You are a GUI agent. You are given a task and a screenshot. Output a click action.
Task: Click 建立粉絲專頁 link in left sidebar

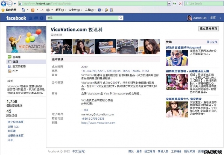click(x=15, y=122)
